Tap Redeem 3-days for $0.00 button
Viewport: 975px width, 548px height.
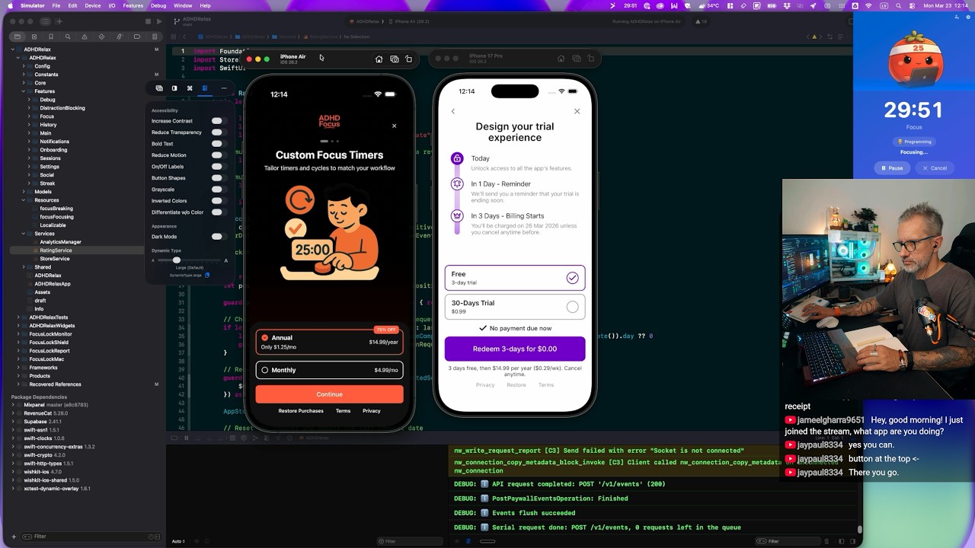515,349
